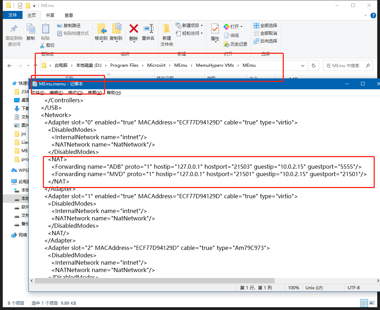Click the Unix (LF) status entry
This screenshot has height=310, width=380.
[314, 288]
